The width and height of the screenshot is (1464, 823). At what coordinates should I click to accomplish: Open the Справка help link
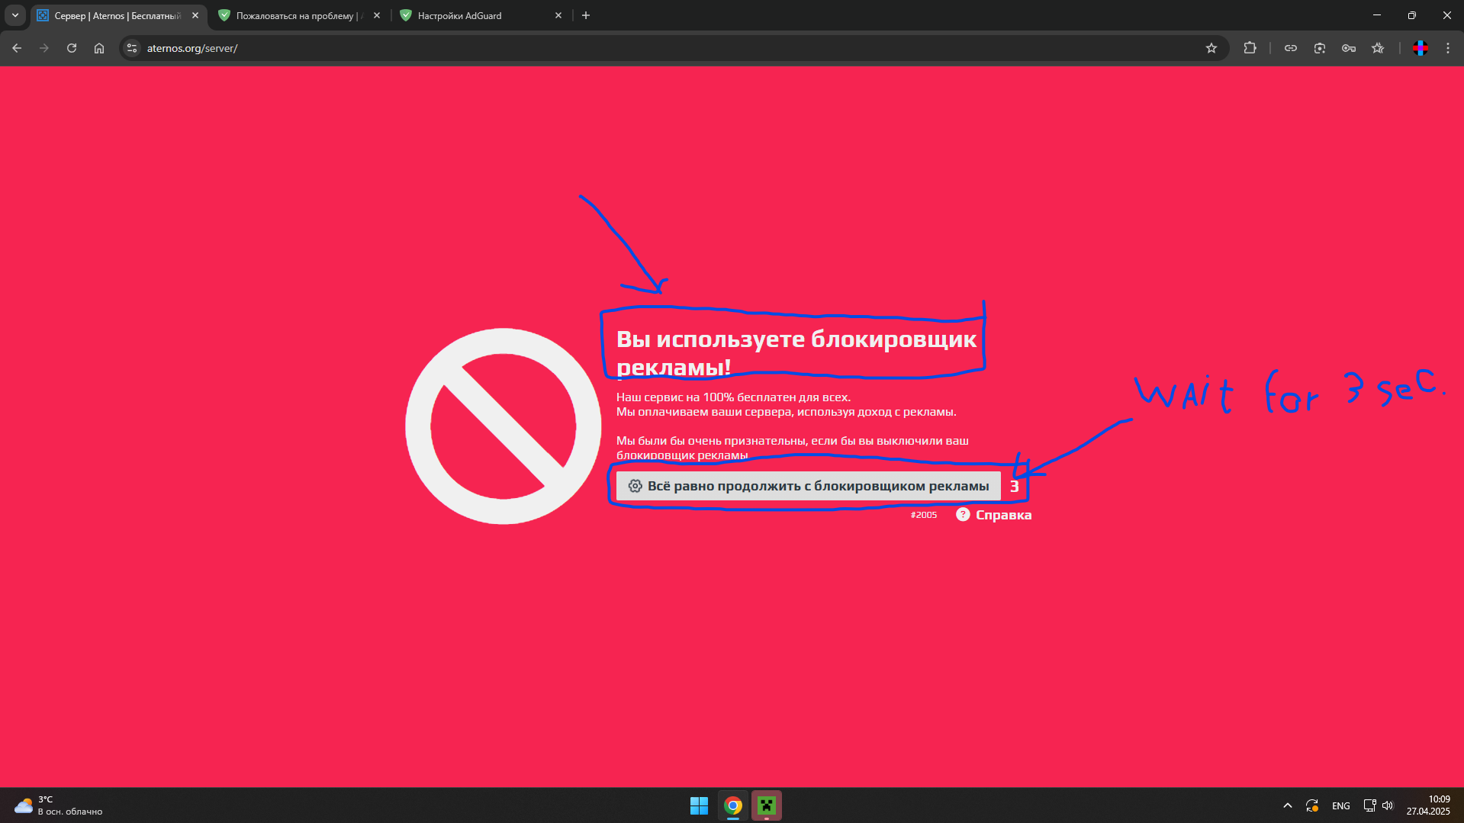1004,514
